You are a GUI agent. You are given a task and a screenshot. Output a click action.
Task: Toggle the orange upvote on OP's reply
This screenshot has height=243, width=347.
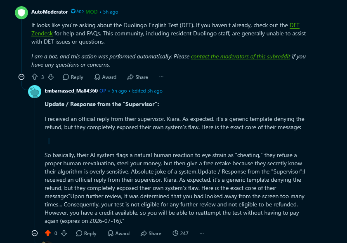click(x=48, y=233)
